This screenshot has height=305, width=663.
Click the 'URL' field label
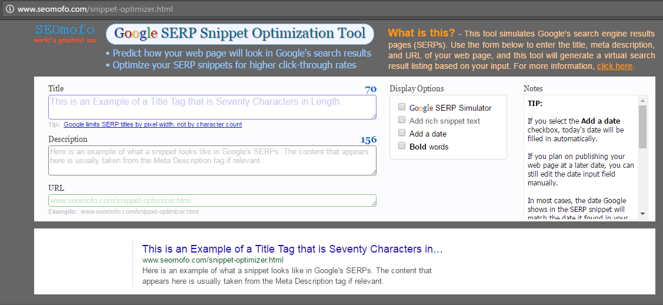[56, 188]
